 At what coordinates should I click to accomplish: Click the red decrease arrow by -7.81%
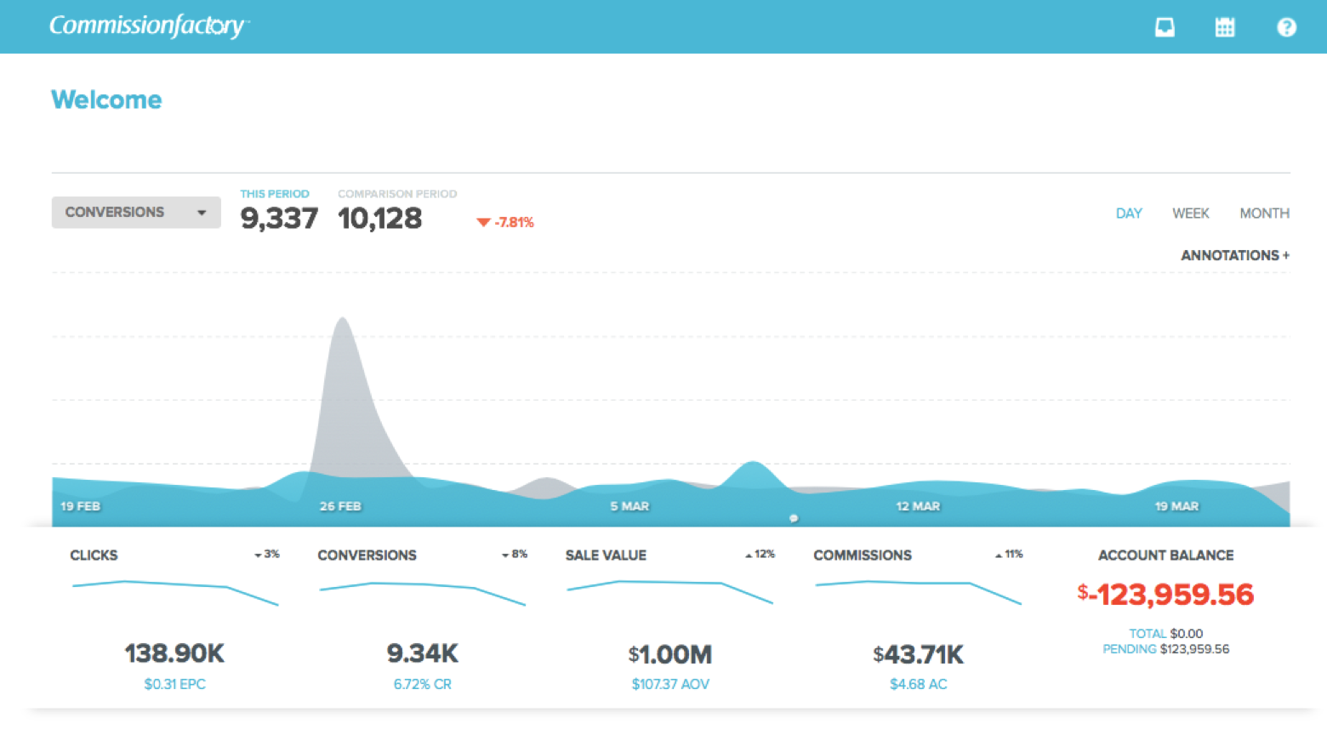point(483,223)
